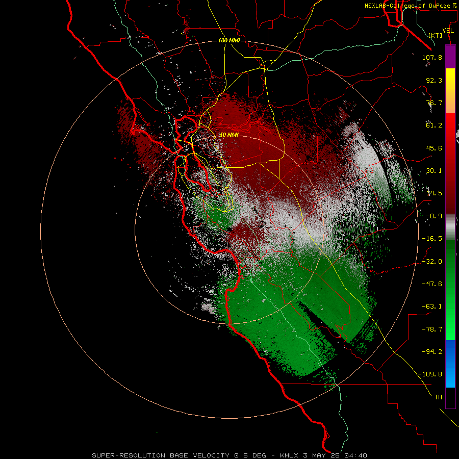
Task: Click the 92.3 scale value
Action: 434,80
